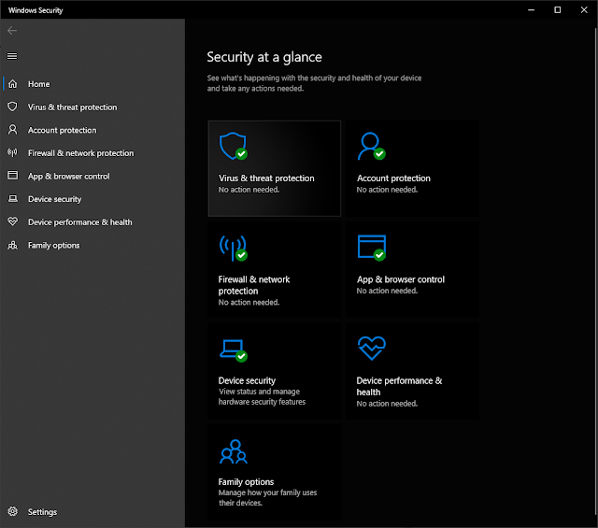Maximize the Windows Security window
The width and height of the screenshot is (598, 528).
pyautogui.click(x=557, y=10)
